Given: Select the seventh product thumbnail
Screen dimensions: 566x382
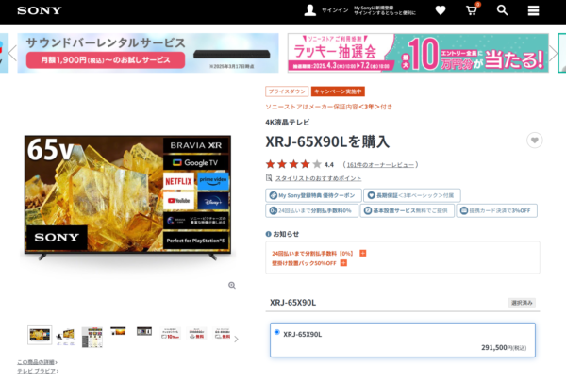Looking at the screenshot, I should (x=197, y=334).
